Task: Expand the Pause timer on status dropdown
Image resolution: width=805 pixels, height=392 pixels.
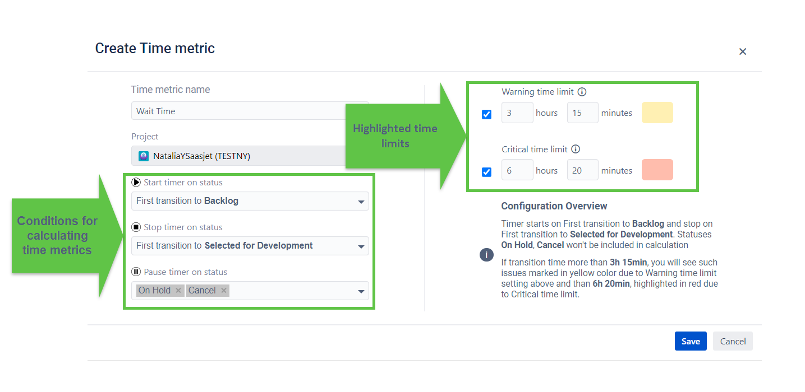Action: tap(361, 291)
